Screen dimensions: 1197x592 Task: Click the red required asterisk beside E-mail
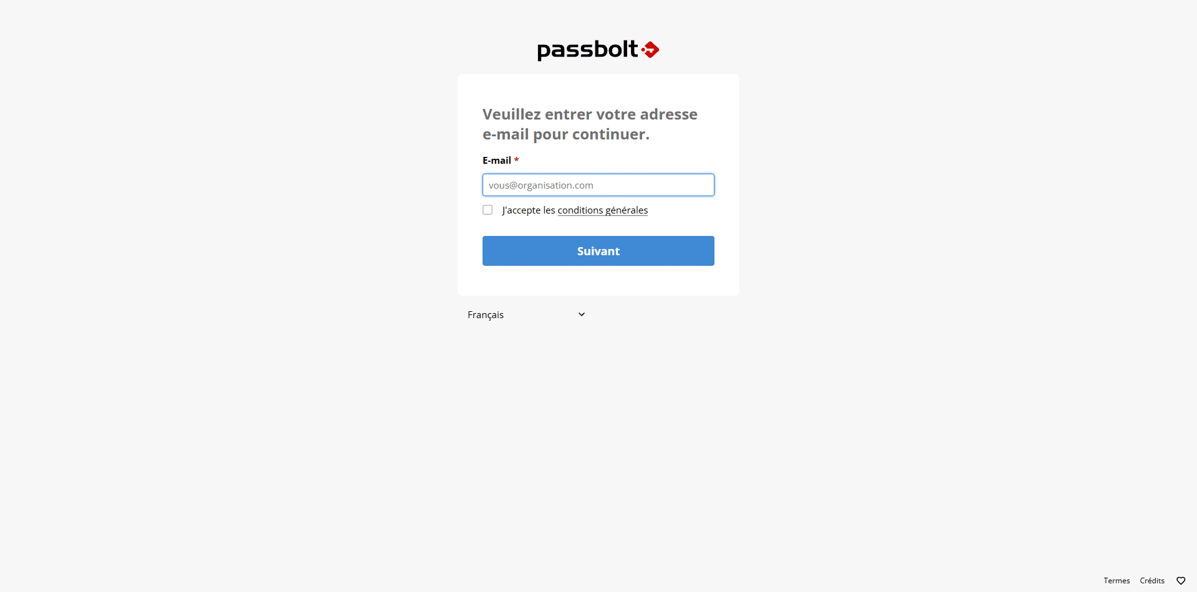[516, 160]
